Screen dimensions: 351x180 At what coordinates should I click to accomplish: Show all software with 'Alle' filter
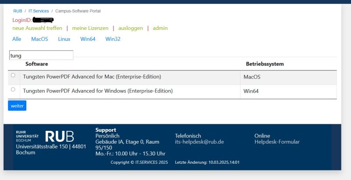tap(17, 39)
